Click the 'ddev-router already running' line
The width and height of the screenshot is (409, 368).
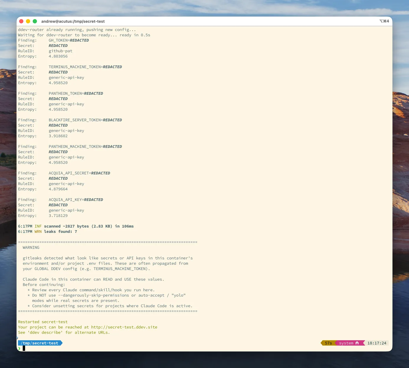[77, 30]
